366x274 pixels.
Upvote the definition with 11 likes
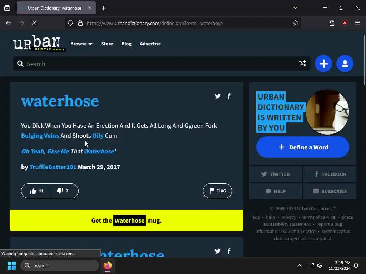pos(36,191)
